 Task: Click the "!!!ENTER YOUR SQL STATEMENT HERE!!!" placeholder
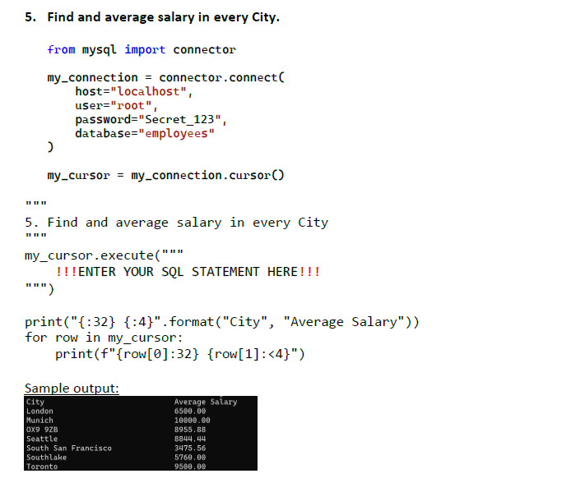click(x=188, y=272)
